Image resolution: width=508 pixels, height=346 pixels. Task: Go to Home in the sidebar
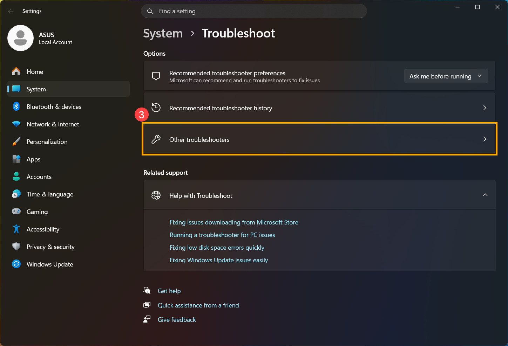click(68, 71)
